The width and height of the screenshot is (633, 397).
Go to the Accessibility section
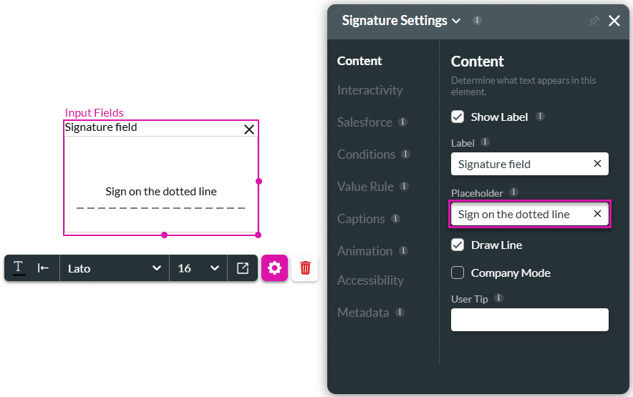click(x=371, y=280)
